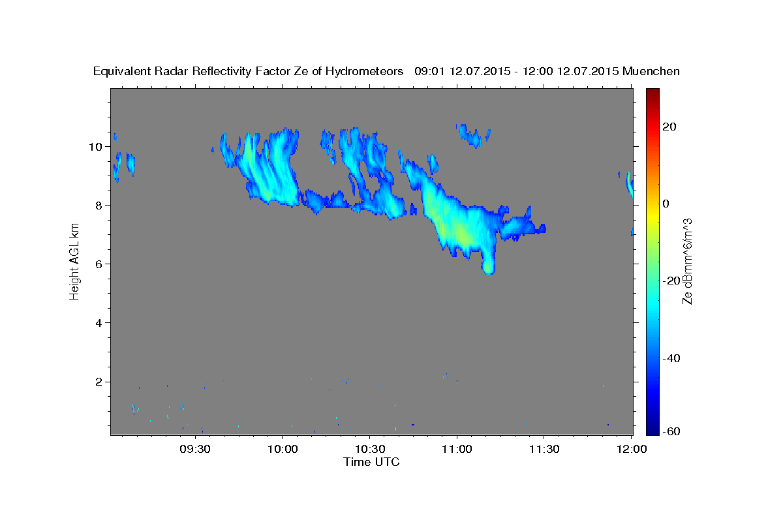Click the date range '09:01 12.07.2015 - 12:00 12.07.2015 Muenchen'
This screenshot has height=522, width=783.
(547, 72)
